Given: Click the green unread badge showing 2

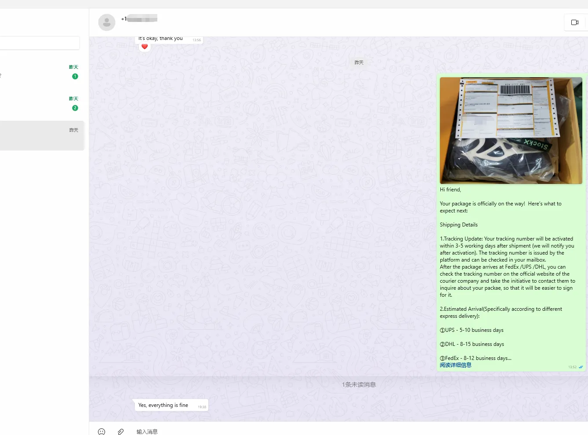Looking at the screenshot, I should [x=75, y=108].
